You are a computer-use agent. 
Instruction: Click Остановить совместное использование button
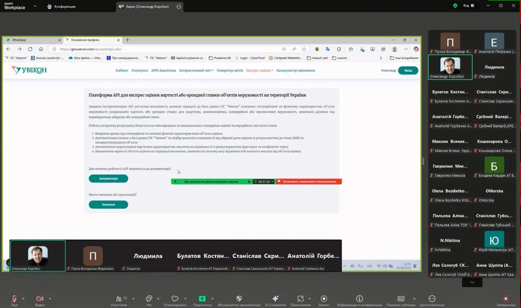(x=309, y=181)
